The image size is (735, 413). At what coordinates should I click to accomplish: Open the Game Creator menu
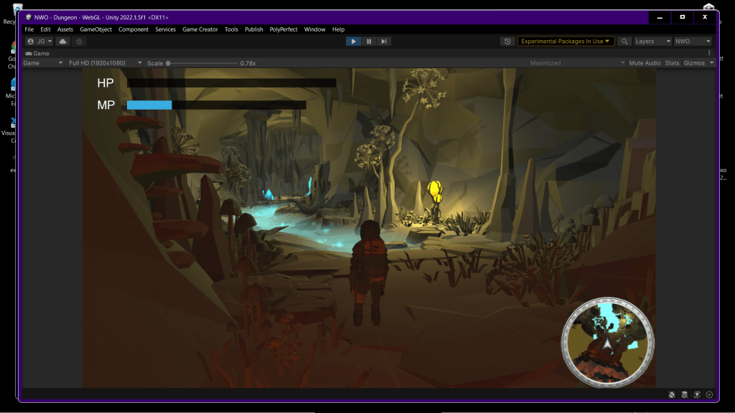(x=200, y=29)
